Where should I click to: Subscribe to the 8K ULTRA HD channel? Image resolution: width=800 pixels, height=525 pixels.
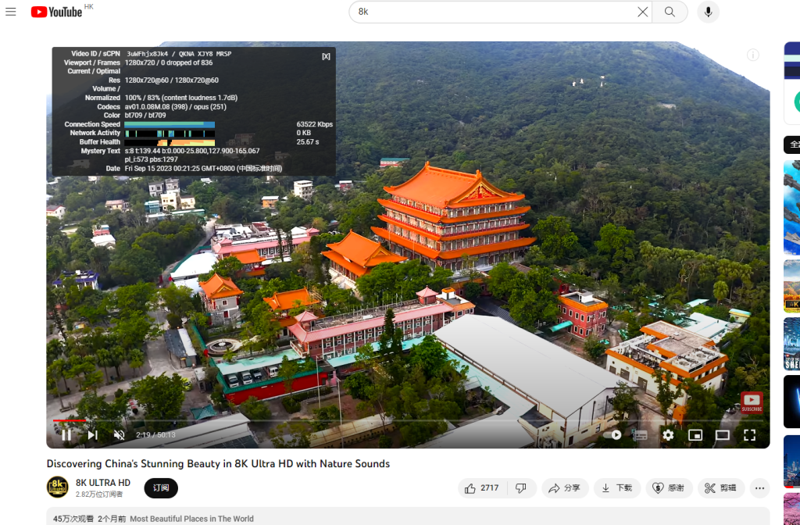coord(161,488)
